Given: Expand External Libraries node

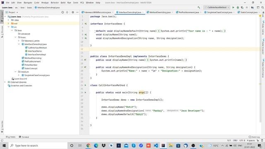Looking at the screenshot, I should tap(5, 82).
